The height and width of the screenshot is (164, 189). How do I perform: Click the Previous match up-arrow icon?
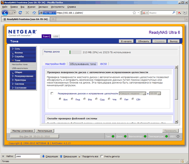tap(61, 156)
